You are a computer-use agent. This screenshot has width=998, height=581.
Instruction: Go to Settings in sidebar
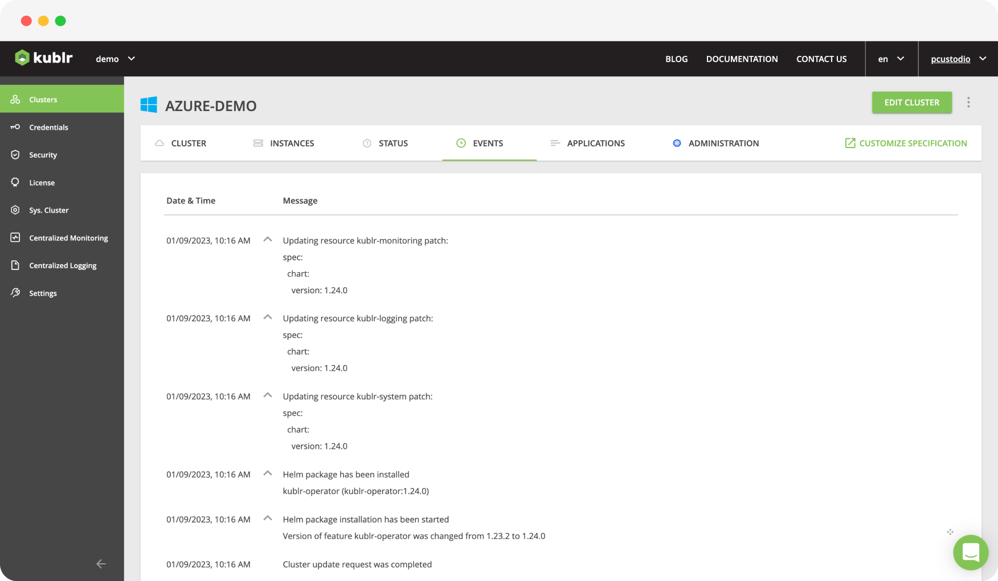tap(62, 293)
